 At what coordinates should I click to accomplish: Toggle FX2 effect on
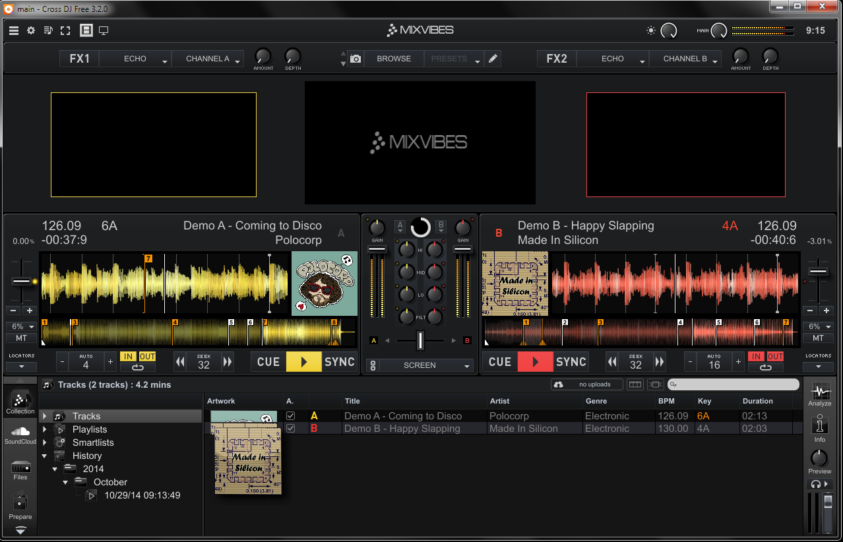(557, 59)
